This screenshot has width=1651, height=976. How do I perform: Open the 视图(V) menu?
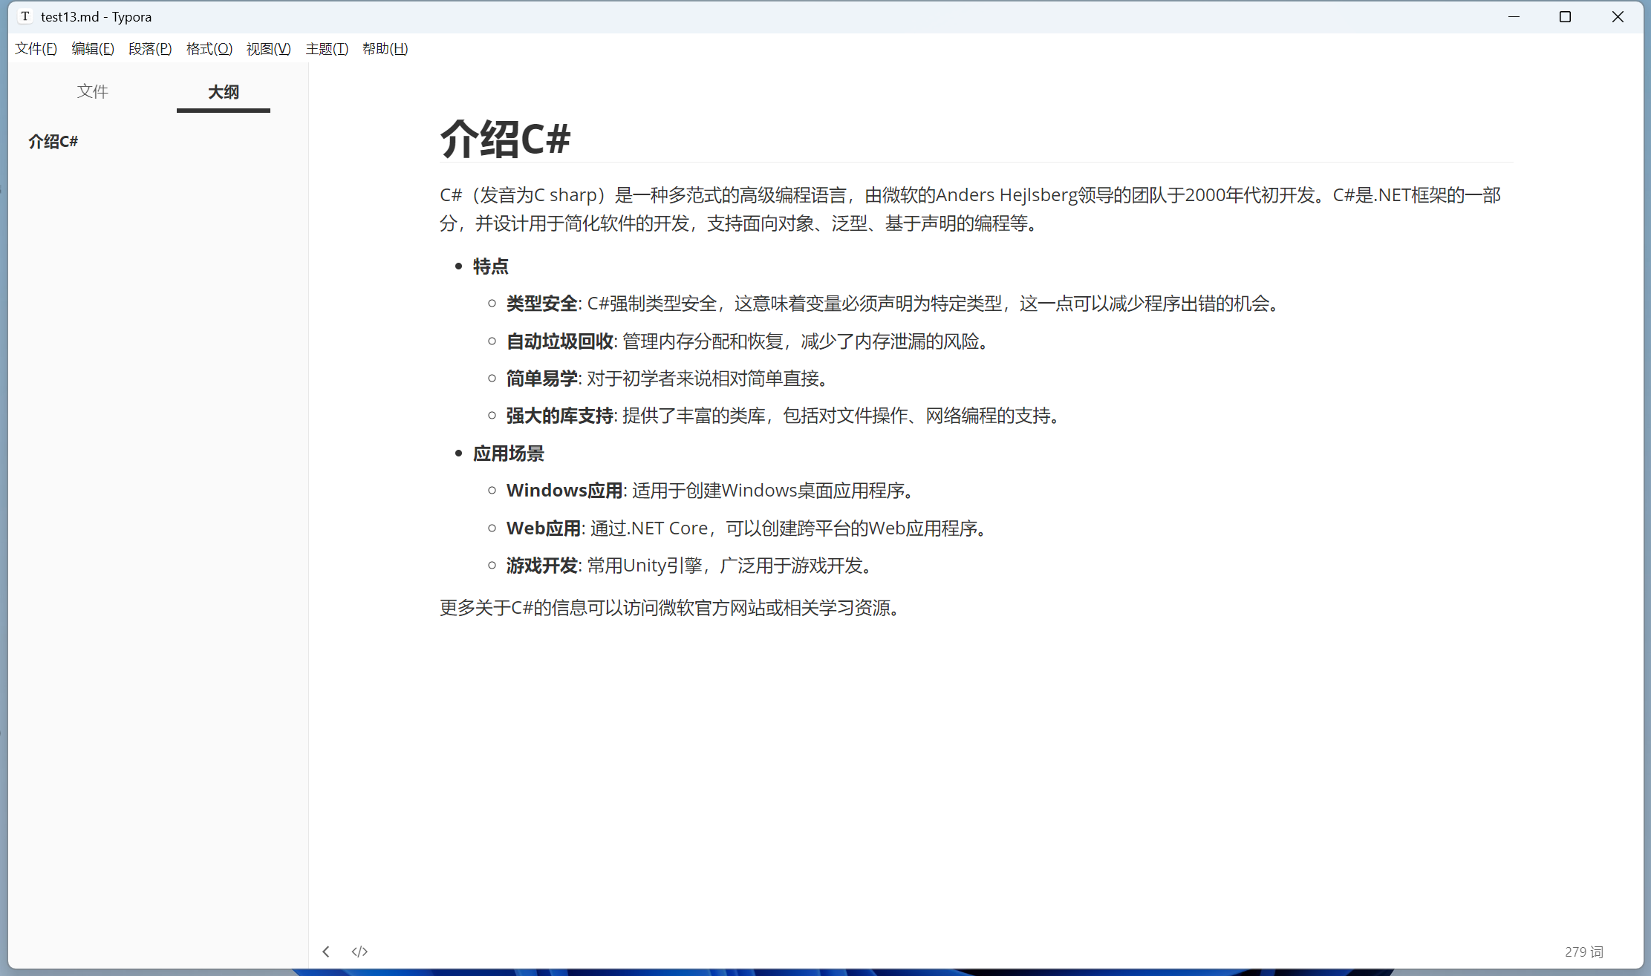coord(268,49)
